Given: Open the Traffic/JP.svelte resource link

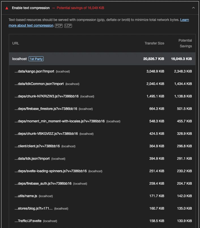Looking at the screenshot, I should (27, 221).
